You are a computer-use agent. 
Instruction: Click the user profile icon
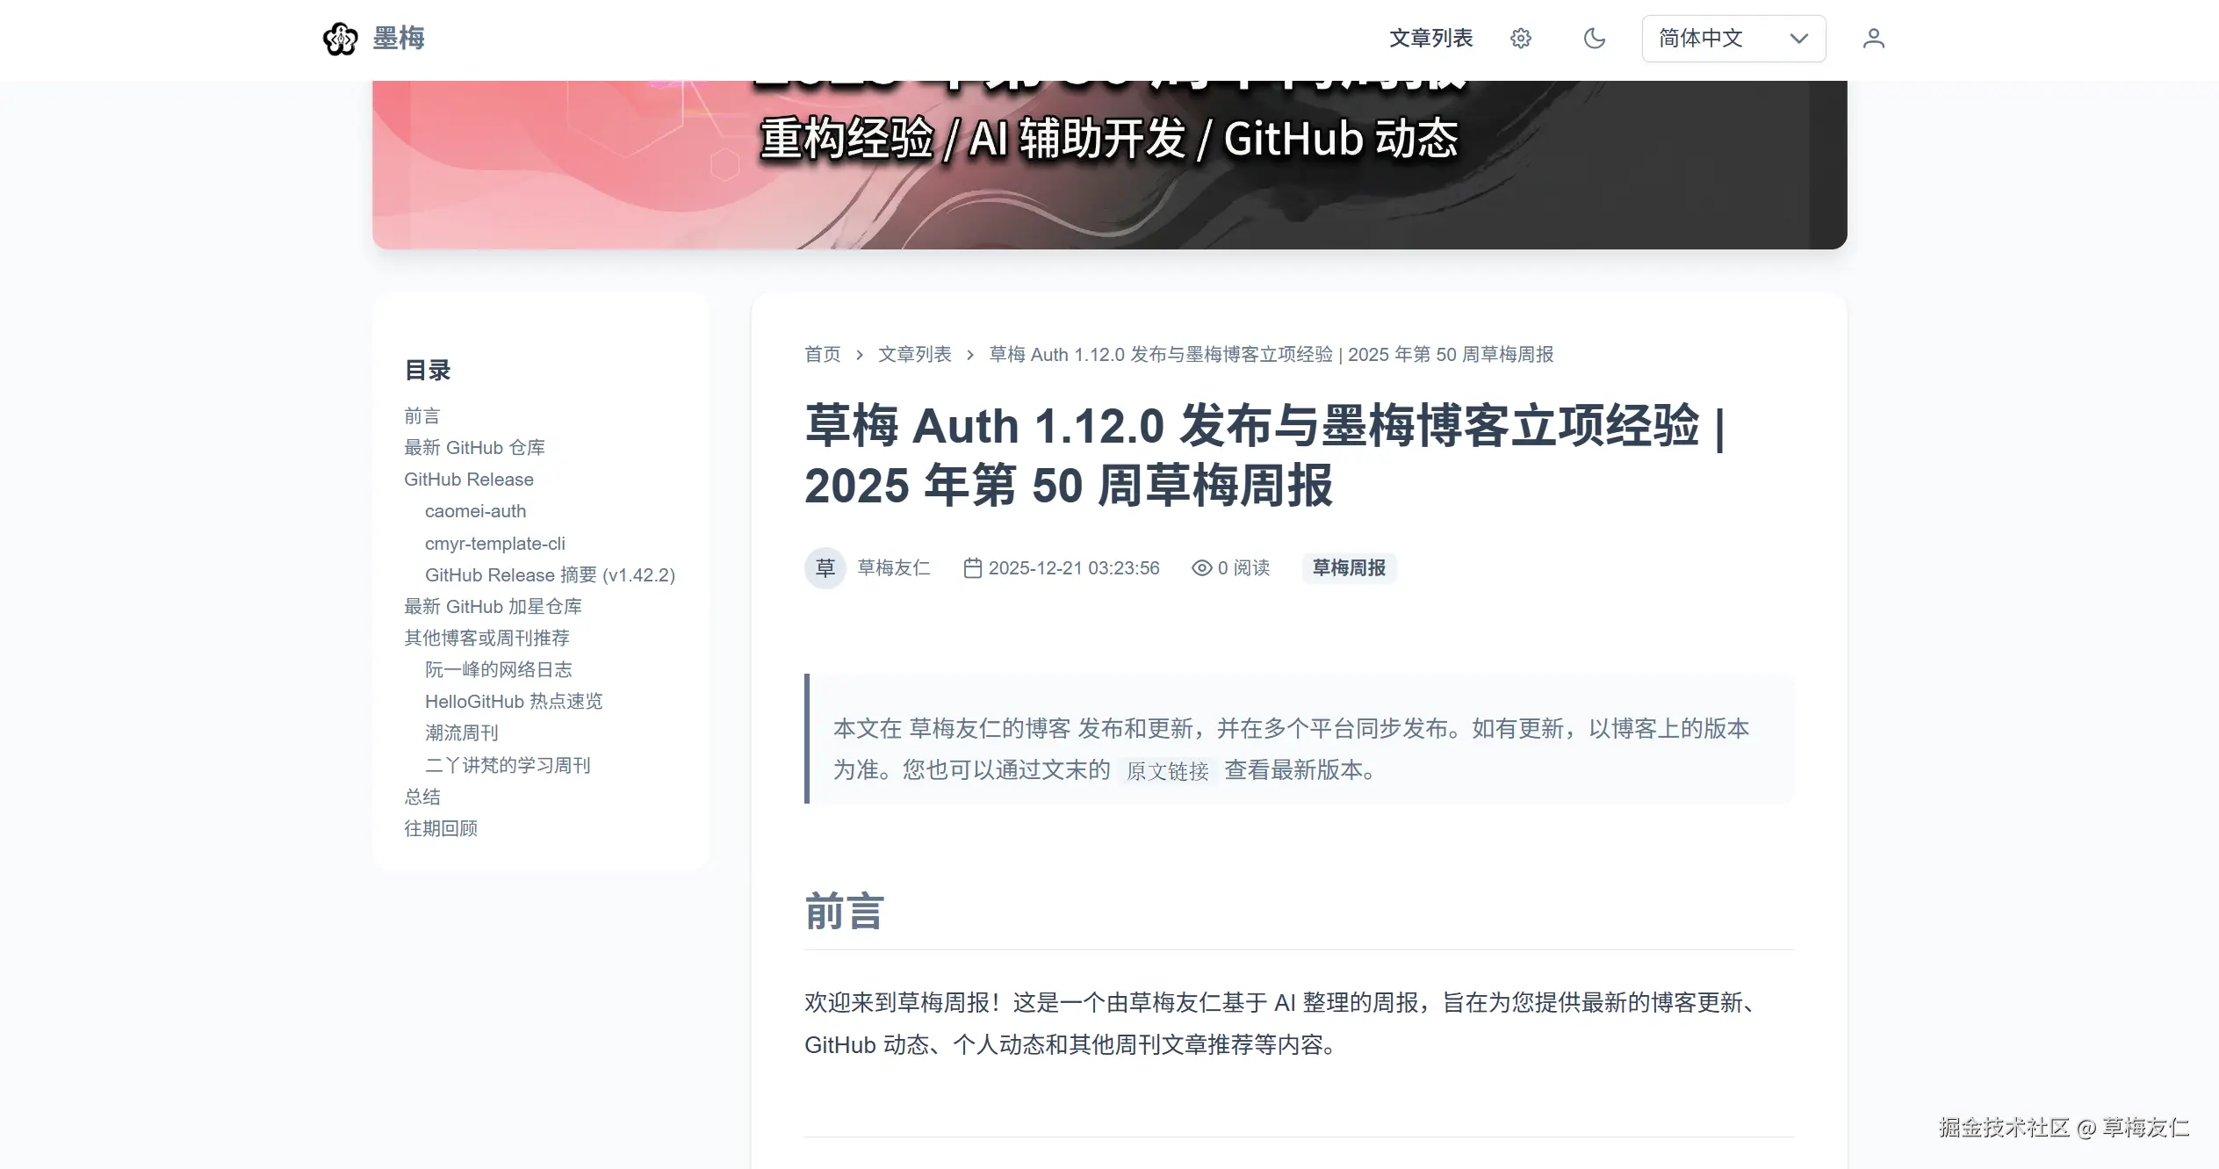pos(1874,38)
